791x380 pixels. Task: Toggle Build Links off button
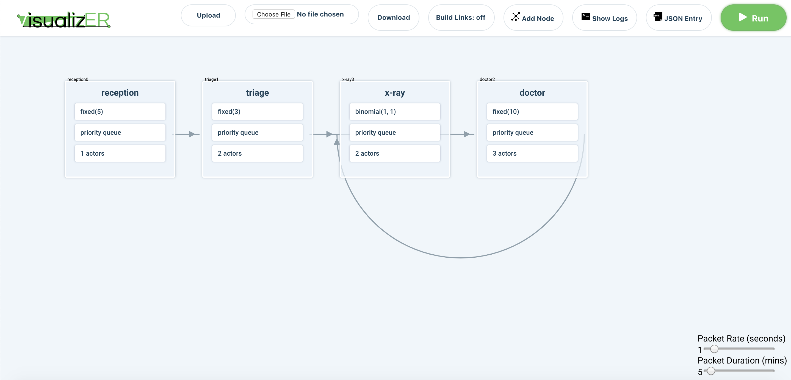click(x=461, y=18)
